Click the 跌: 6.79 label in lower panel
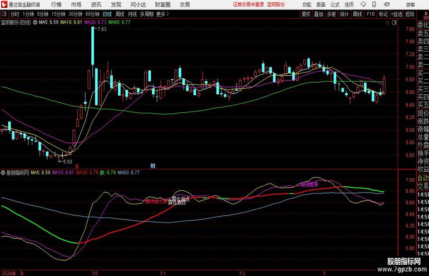Screen dimensions: 429x276 pyautogui.click(x=108, y=173)
